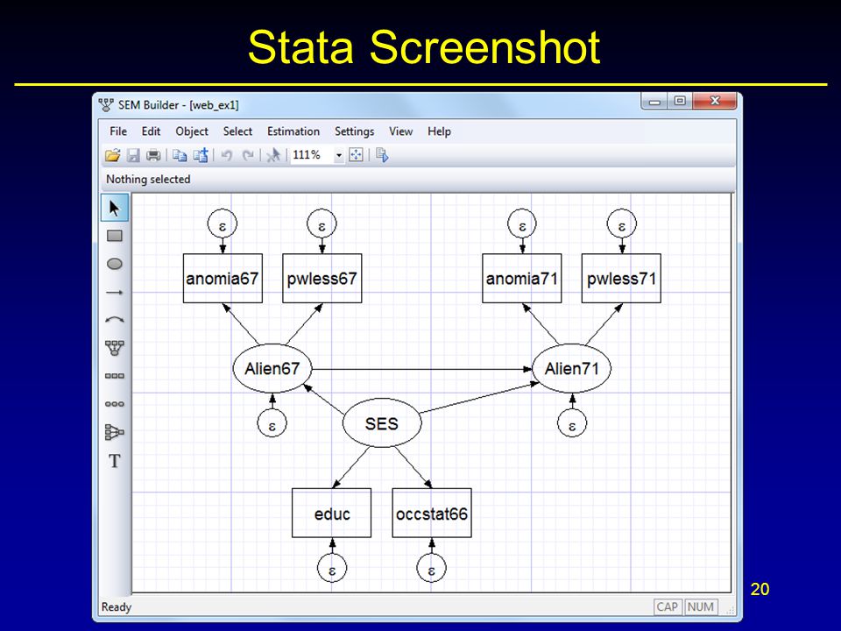This screenshot has width=841, height=631.
Task: Open the Settings menu
Action: (354, 131)
